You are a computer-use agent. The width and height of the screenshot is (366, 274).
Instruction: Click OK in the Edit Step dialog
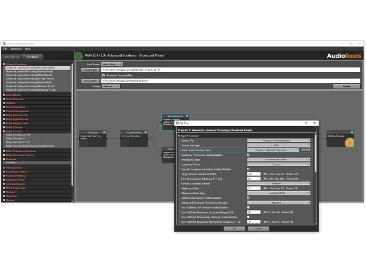(x=234, y=228)
